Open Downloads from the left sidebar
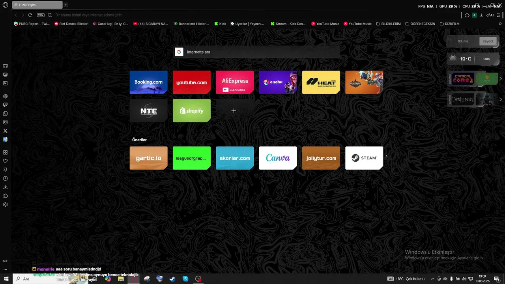Screen dimensions: 505x284 6,187
